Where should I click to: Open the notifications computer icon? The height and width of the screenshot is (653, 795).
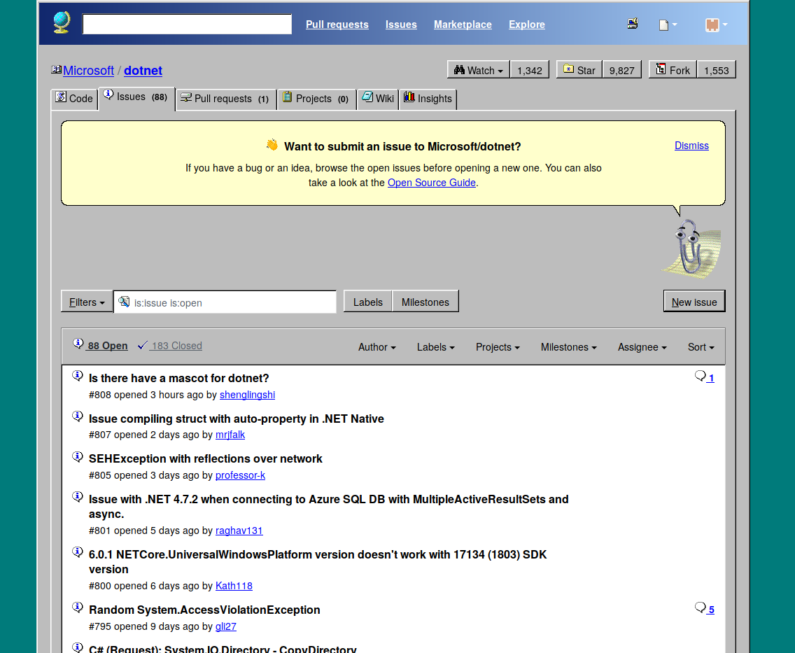(632, 23)
